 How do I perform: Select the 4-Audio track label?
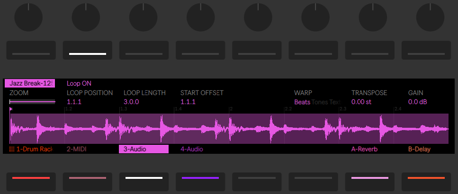(x=192, y=150)
